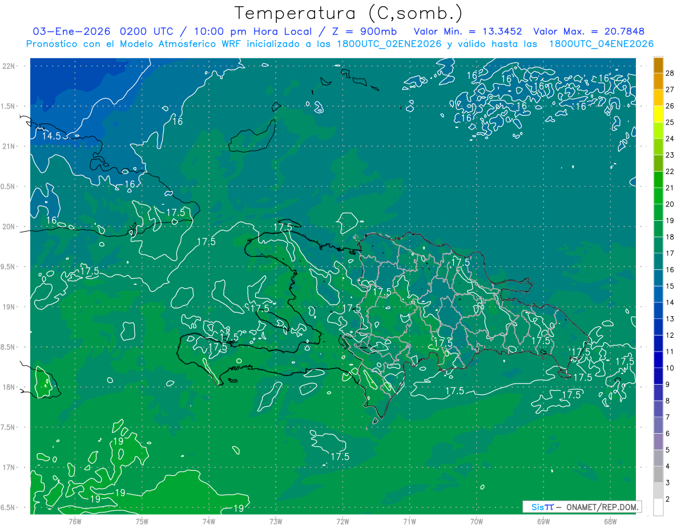Click the '72W' longitude axis label
The image size is (685, 529).
[342, 522]
